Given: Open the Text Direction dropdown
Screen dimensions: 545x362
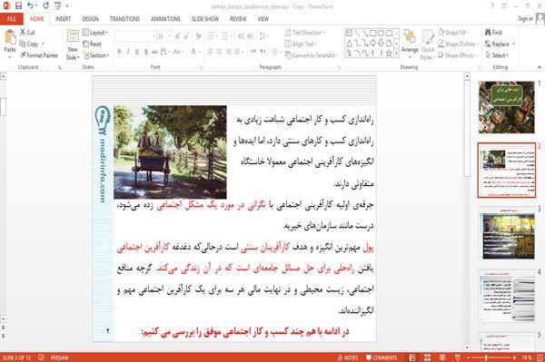Looking at the screenshot, I should pos(305,33).
